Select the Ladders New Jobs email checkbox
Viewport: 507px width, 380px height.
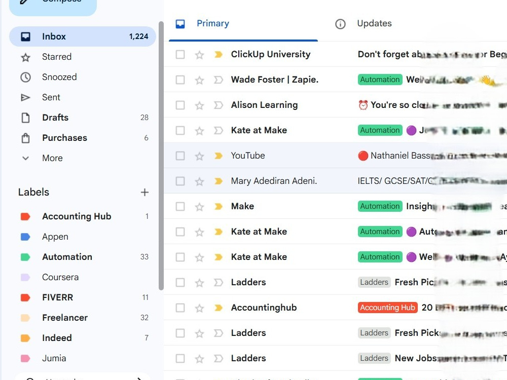(180, 358)
